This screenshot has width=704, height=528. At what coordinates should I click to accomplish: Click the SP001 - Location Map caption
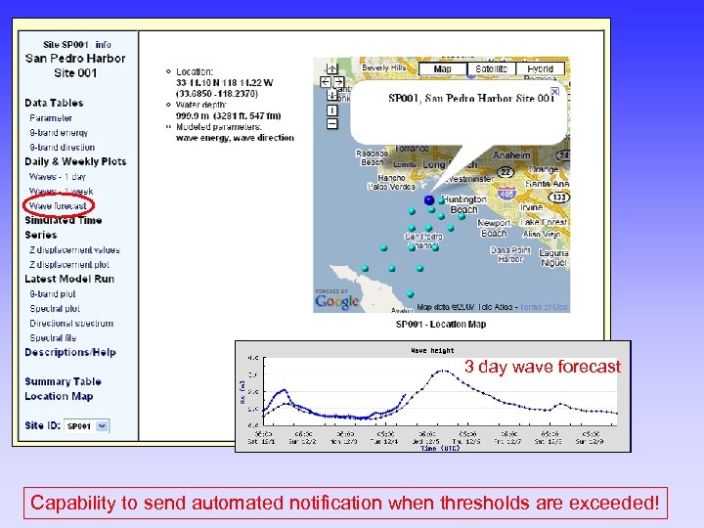tap(441, 325)
